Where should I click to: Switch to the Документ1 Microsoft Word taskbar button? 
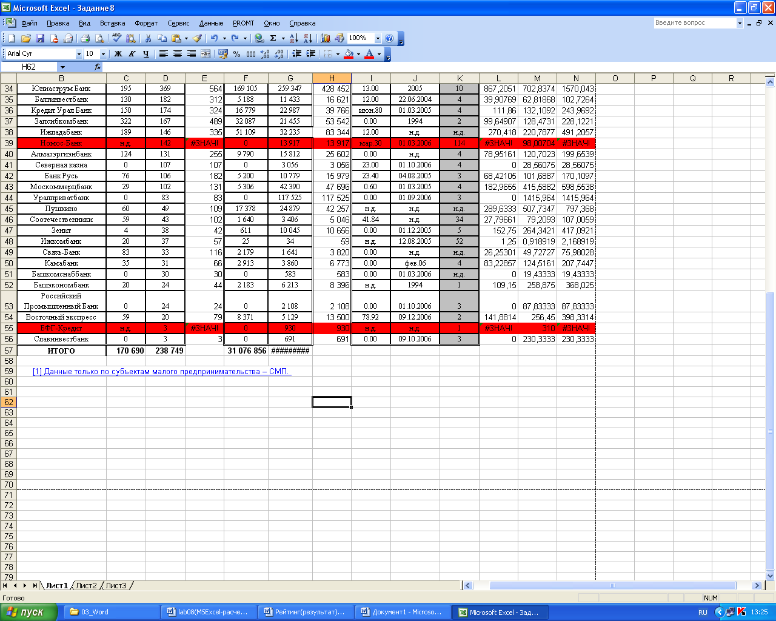[403, 612]
